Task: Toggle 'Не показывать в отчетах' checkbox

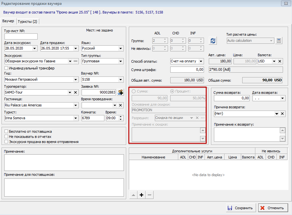Action: click(x=6, y=137)
